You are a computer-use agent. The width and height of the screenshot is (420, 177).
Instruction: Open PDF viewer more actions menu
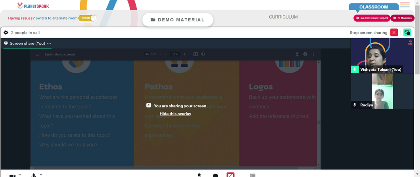tap(313, 54)
